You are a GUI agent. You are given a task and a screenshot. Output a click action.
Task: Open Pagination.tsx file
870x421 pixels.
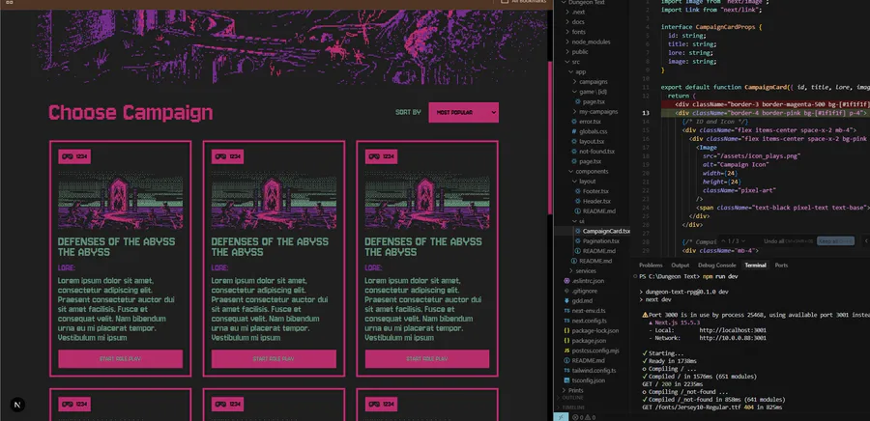pos(600,241)
